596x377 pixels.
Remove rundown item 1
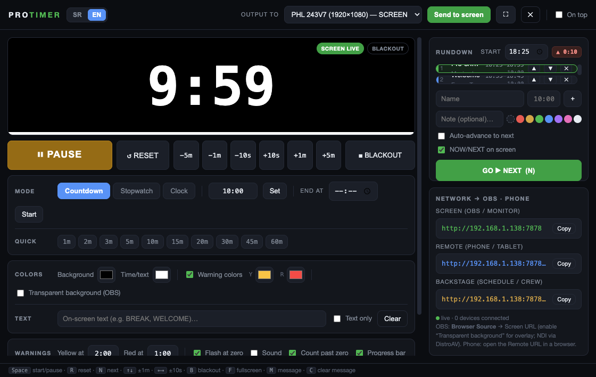pyautogui.click(x=566, y=69)
